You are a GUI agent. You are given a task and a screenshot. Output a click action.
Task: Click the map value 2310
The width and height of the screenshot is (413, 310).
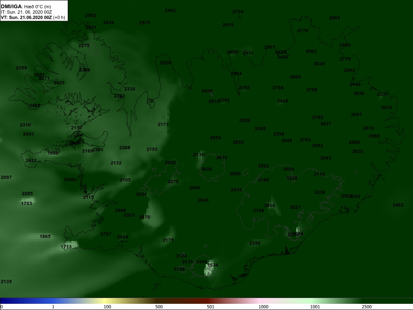[x=25, y=125]
